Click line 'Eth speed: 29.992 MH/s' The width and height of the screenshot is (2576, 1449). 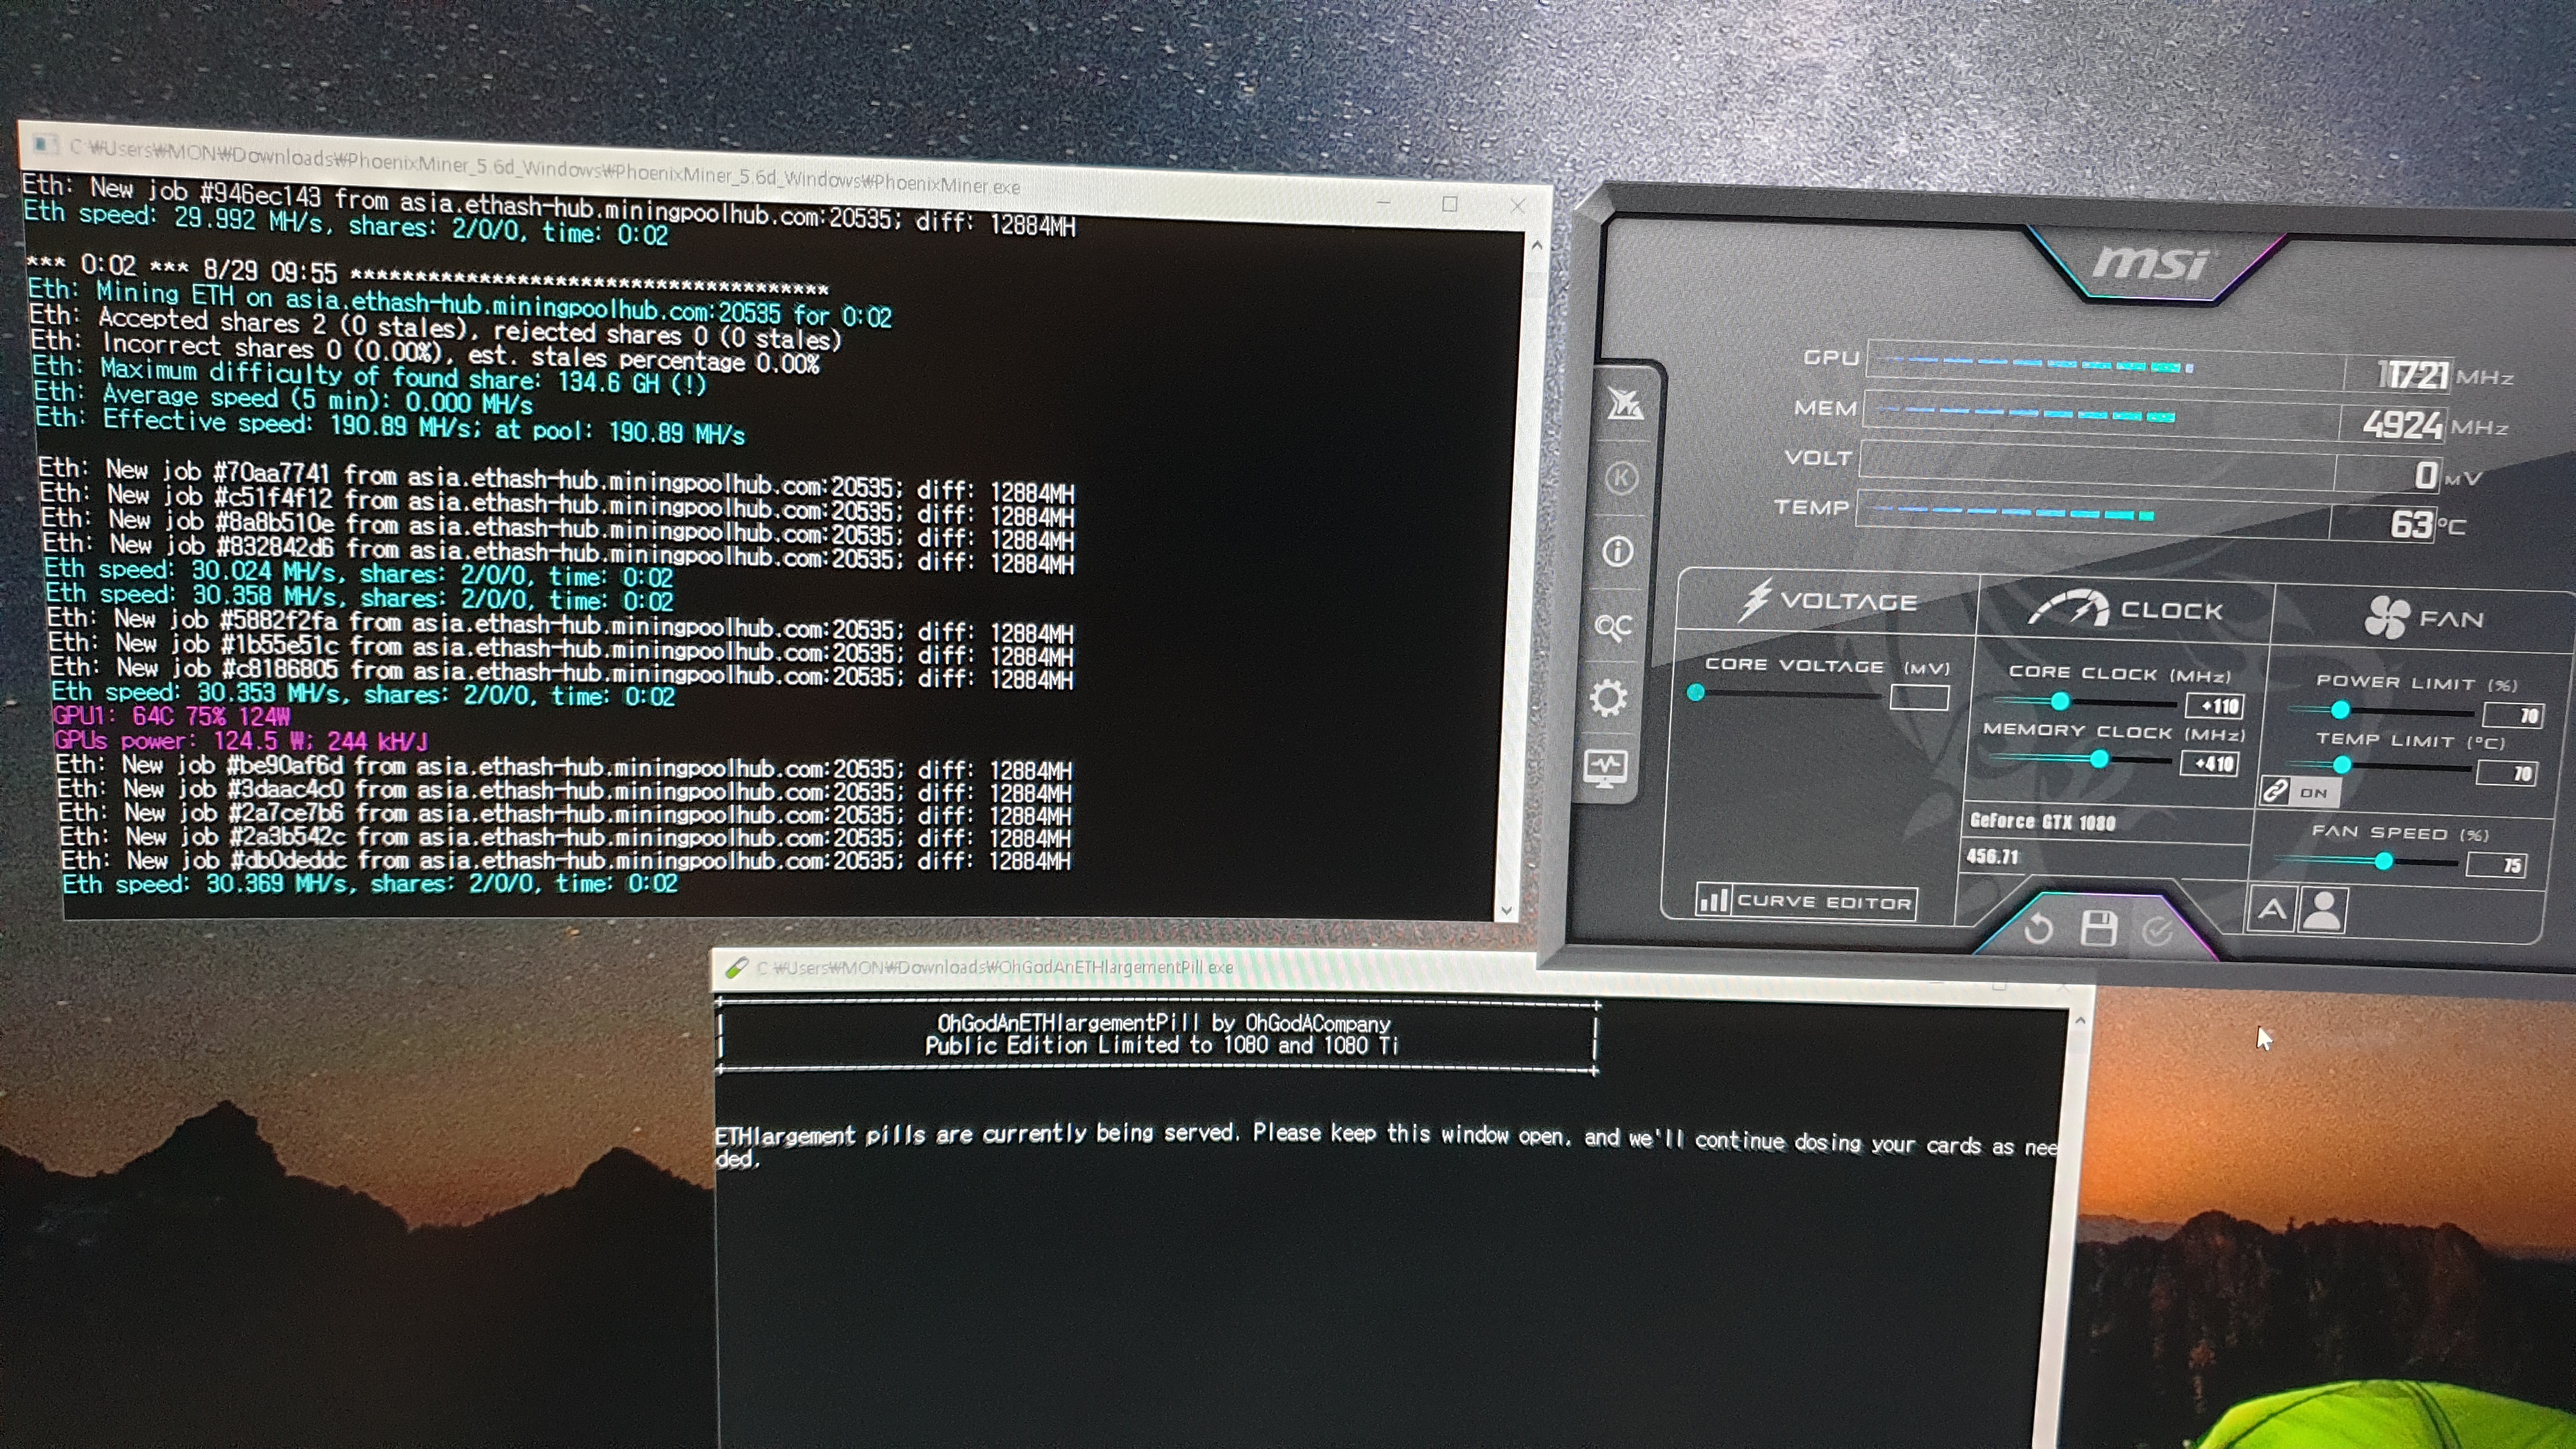346,223
